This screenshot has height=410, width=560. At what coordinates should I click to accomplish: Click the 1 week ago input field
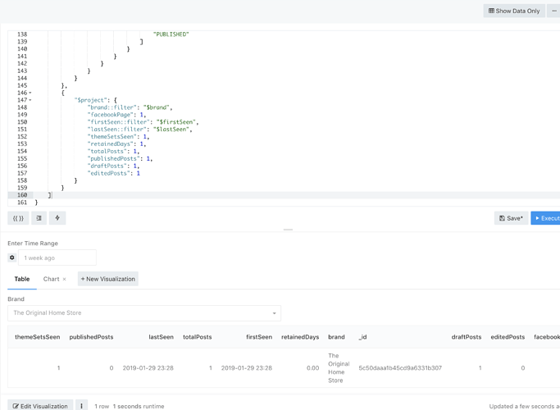pos(57,257)
